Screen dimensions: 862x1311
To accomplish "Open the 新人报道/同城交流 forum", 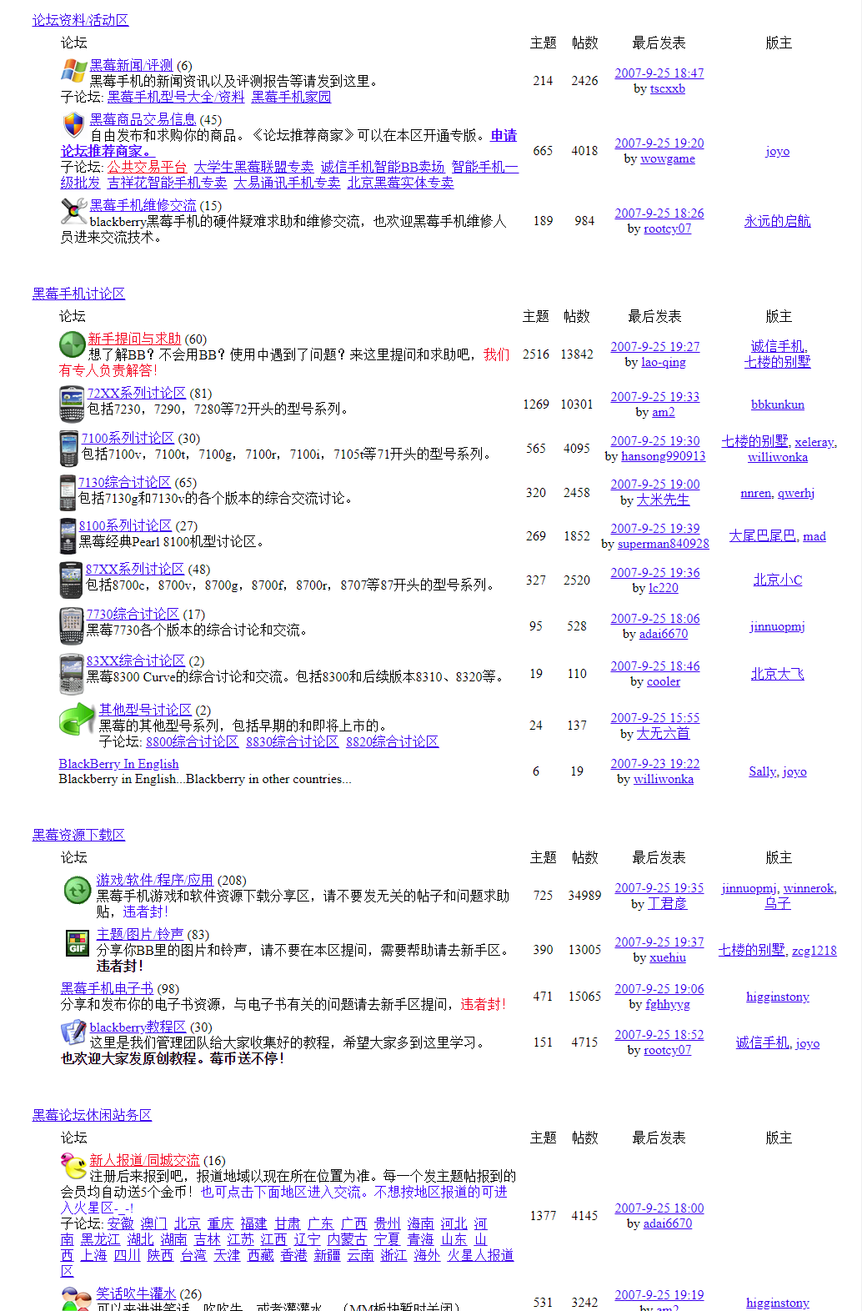I will coord(144,1160).
